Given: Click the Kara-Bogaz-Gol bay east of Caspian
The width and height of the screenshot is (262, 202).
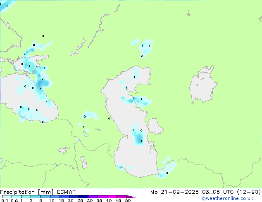Looking at the screenshot, I should [155, 126].
